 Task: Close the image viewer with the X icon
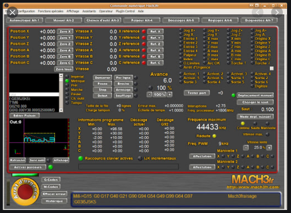point(12,12)
